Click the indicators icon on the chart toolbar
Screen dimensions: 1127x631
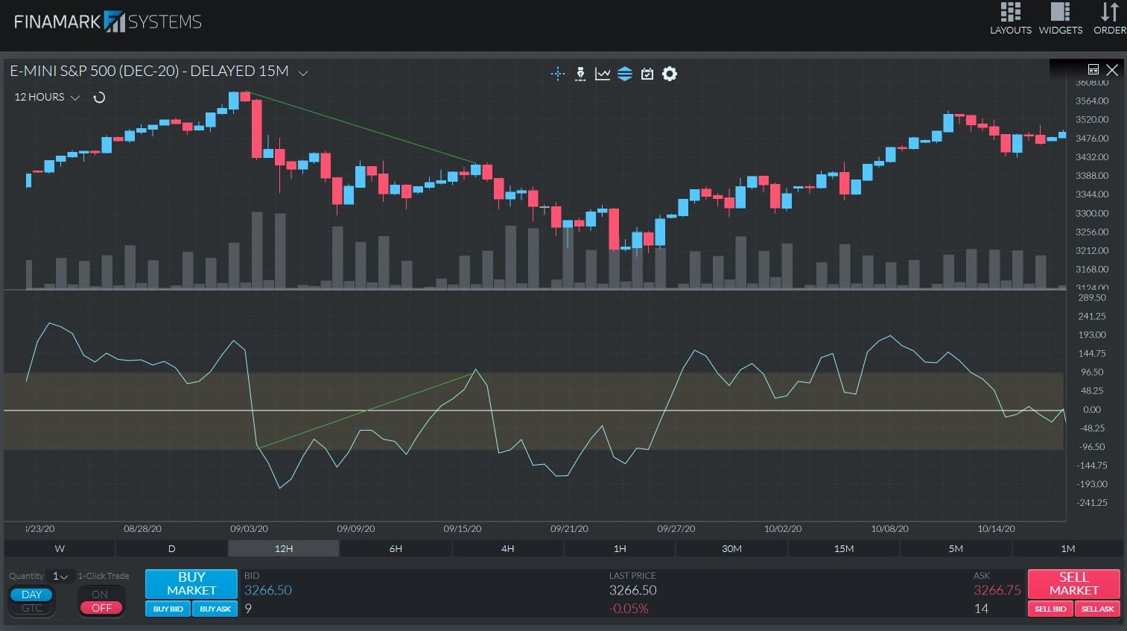[625, 74]
